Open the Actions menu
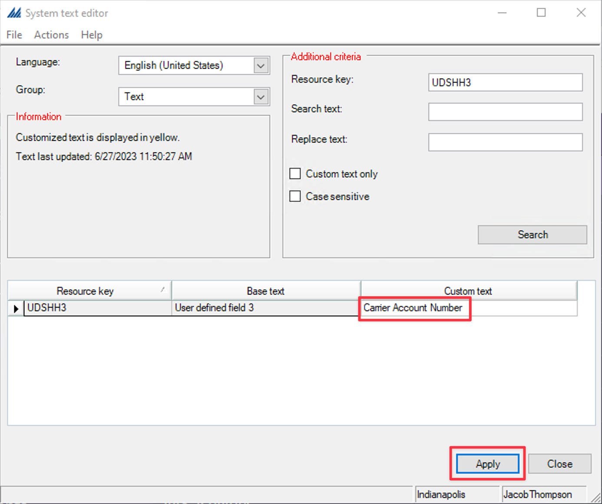The width and height of the screenshot is (602, 504). tap(51, 35)
